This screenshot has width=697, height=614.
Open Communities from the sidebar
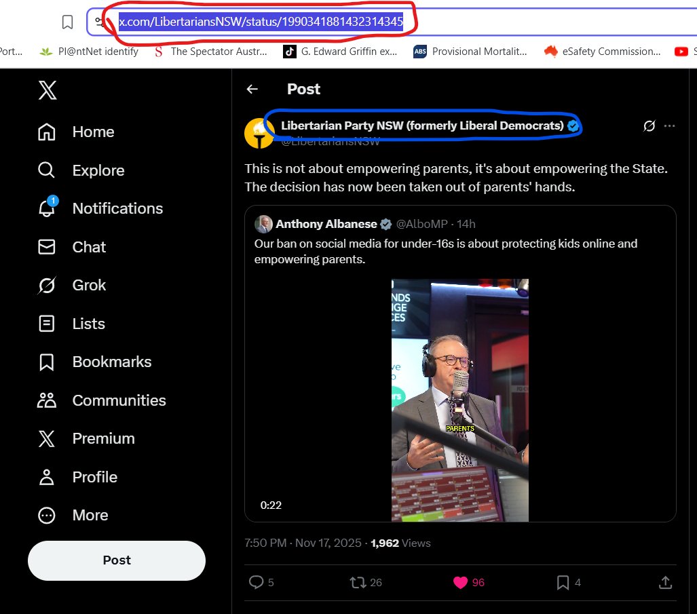pos(102,400)
